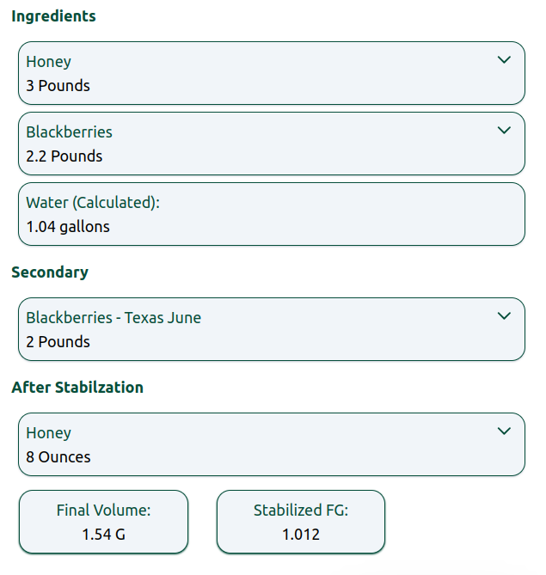Click the Secondary section heading
The height and width of the screenshot is (575, 546).
(x=50, y=272)
